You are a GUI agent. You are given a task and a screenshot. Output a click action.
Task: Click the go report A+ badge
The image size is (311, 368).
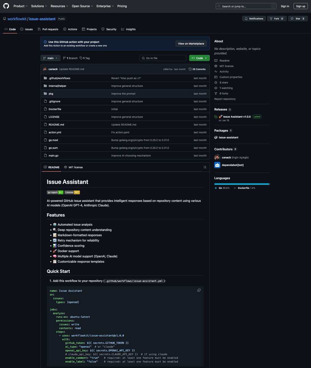[x=55, y=192]
